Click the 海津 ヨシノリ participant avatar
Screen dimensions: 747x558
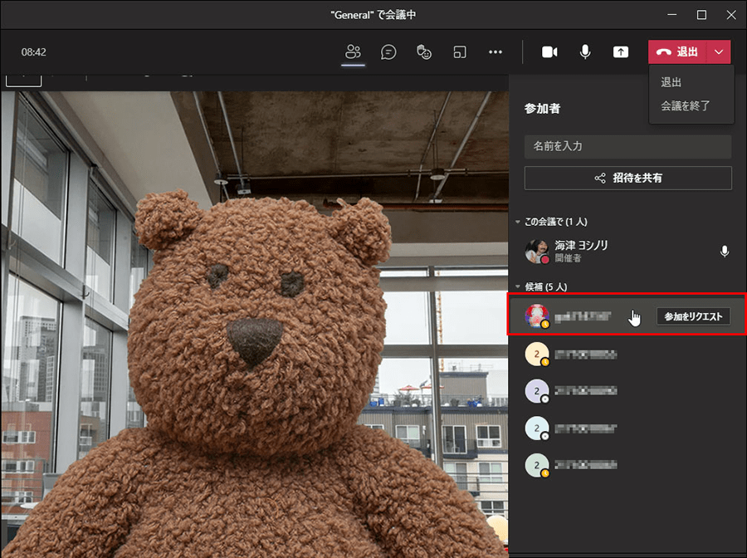(x=537, y=252)
